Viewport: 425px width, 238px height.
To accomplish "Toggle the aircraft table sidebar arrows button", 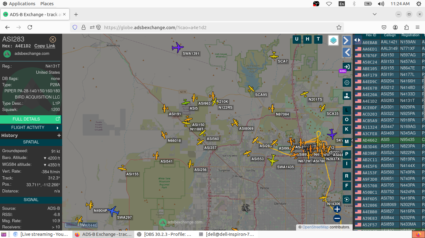I will click(357, 40).
